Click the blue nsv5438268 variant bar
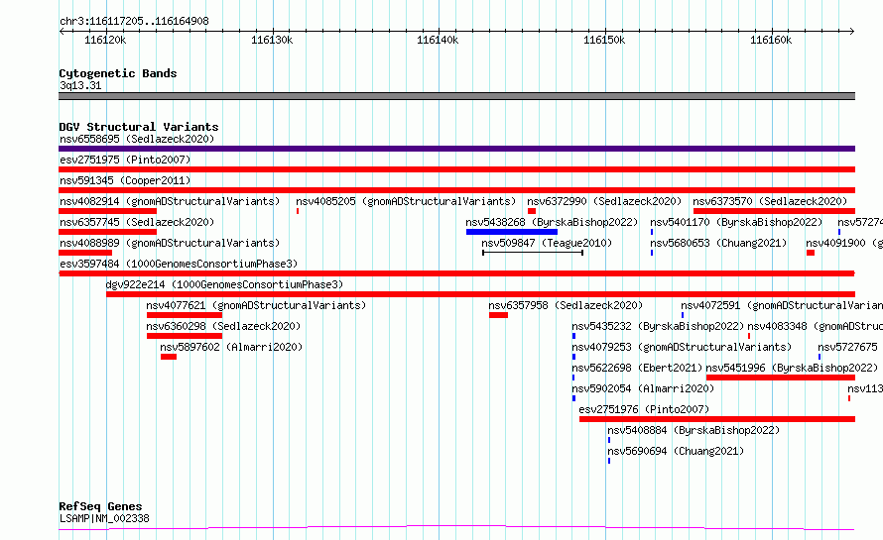This screenshot has width=883, height=540. [x=512, y=232]
